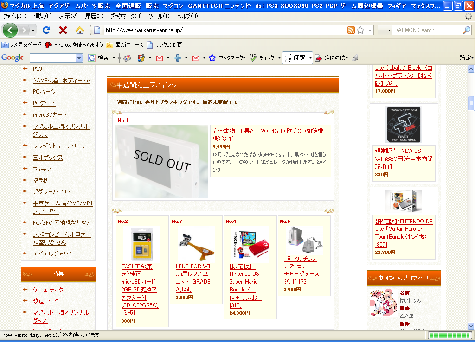
Task: Open the ブックマーク(B) menu
Action: pos(126,16)
